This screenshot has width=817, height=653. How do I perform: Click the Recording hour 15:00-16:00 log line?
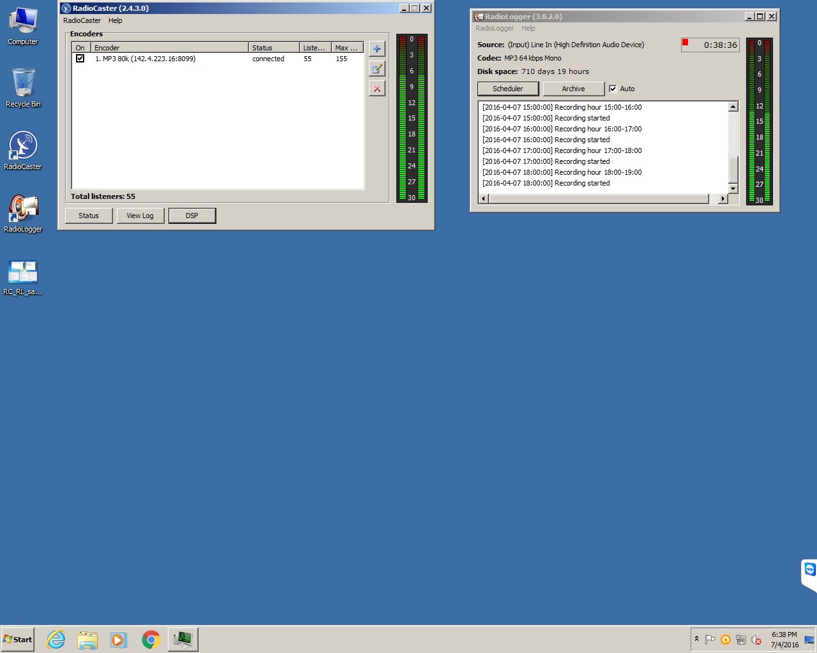562,107
